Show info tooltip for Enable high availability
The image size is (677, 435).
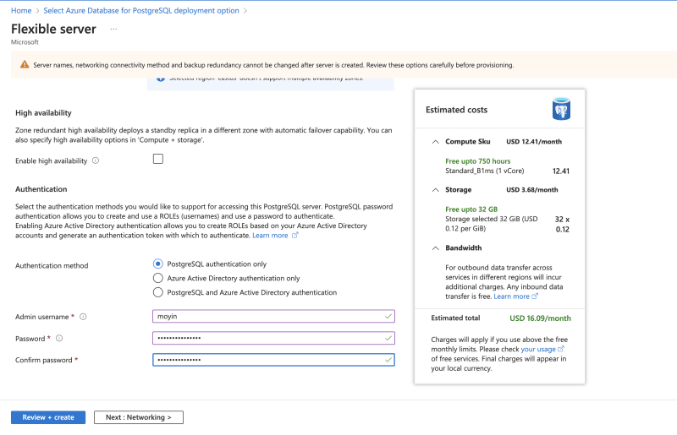tap(96, 160)
